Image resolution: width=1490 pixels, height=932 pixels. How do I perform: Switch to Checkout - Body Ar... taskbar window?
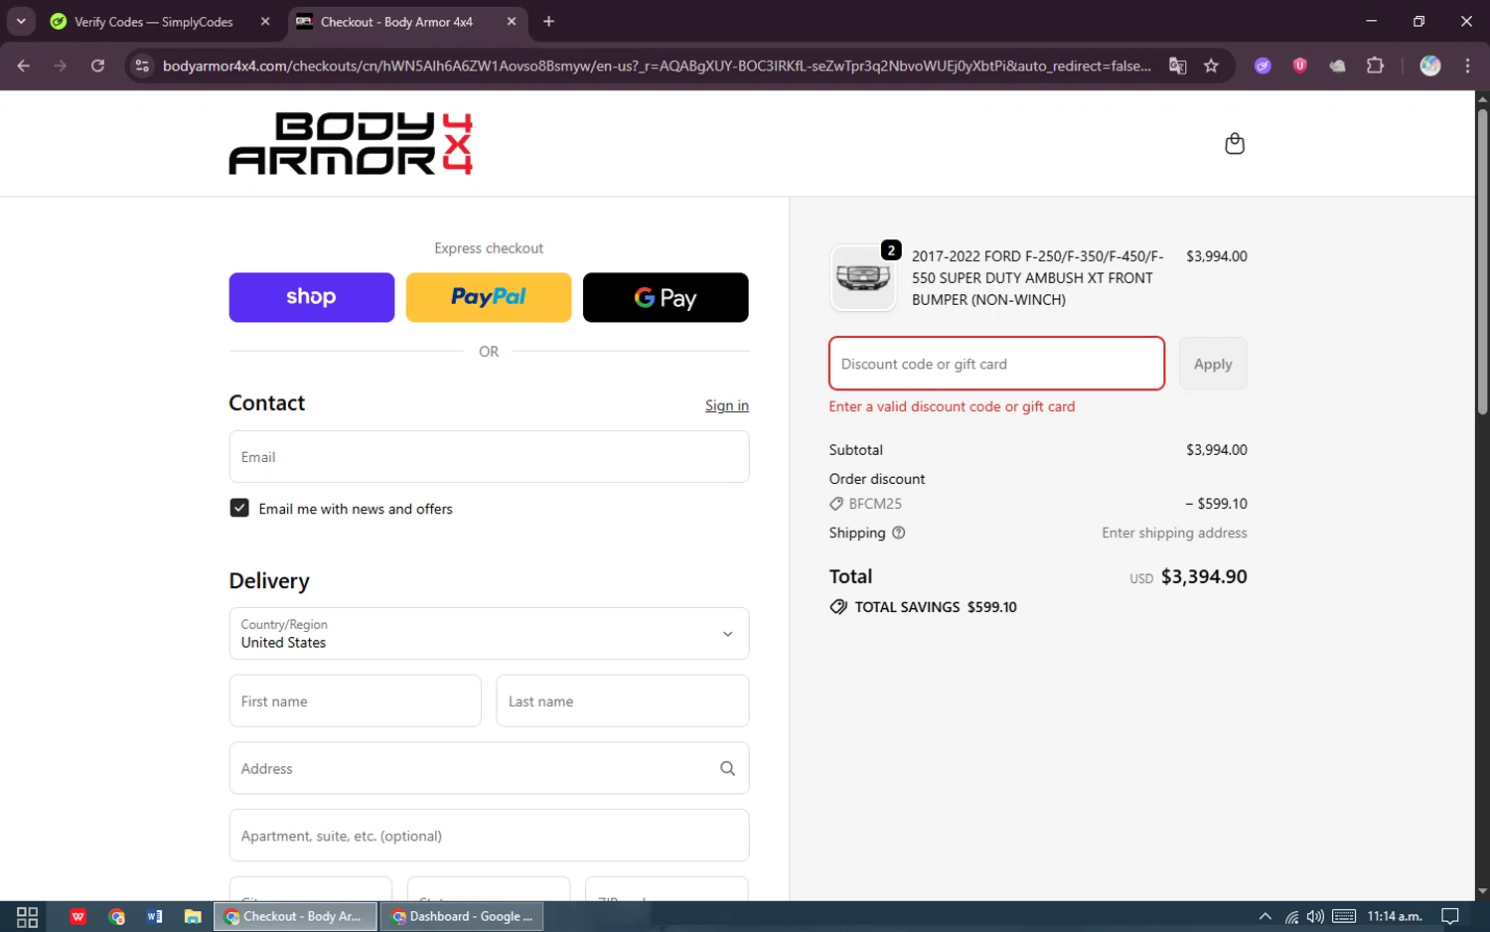295,916
